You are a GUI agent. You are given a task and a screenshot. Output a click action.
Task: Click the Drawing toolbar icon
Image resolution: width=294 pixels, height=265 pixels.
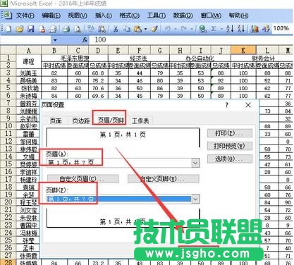tap(266, 29)
